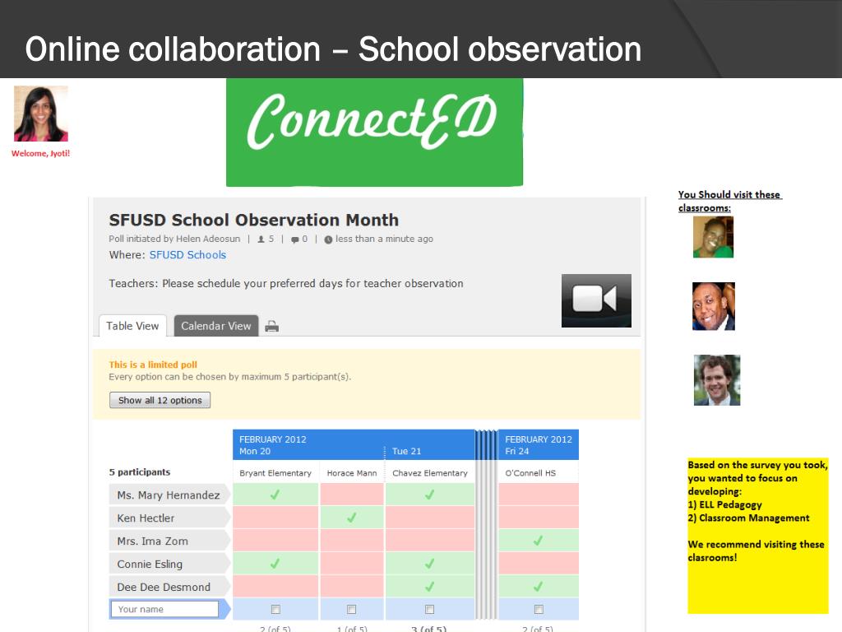Click the yellow recommendation note
Screen dimensions: 842x632
pyautogui.click(x=757, y=535)
